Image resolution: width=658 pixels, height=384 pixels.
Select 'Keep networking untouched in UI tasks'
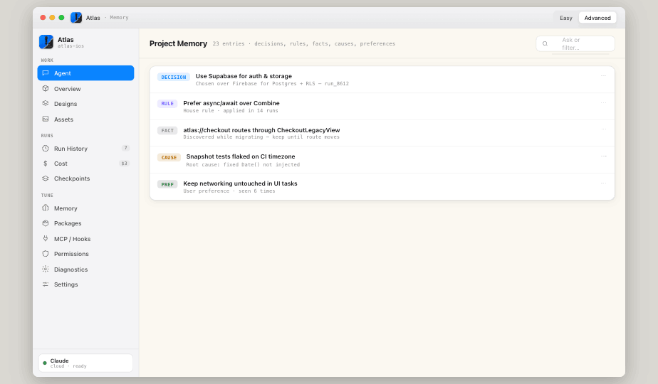pyautogui.click(x=382, y=187)
